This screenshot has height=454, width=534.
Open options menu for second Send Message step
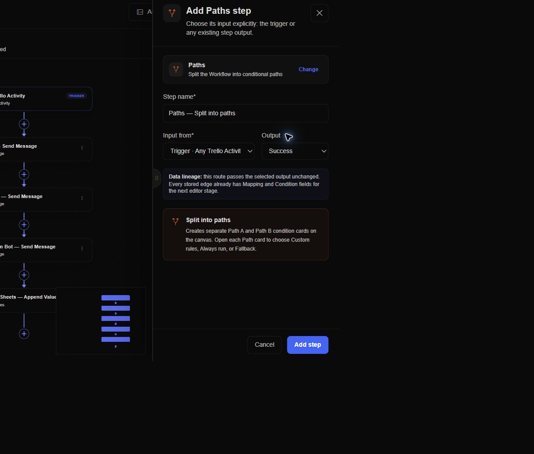[82, 198]
